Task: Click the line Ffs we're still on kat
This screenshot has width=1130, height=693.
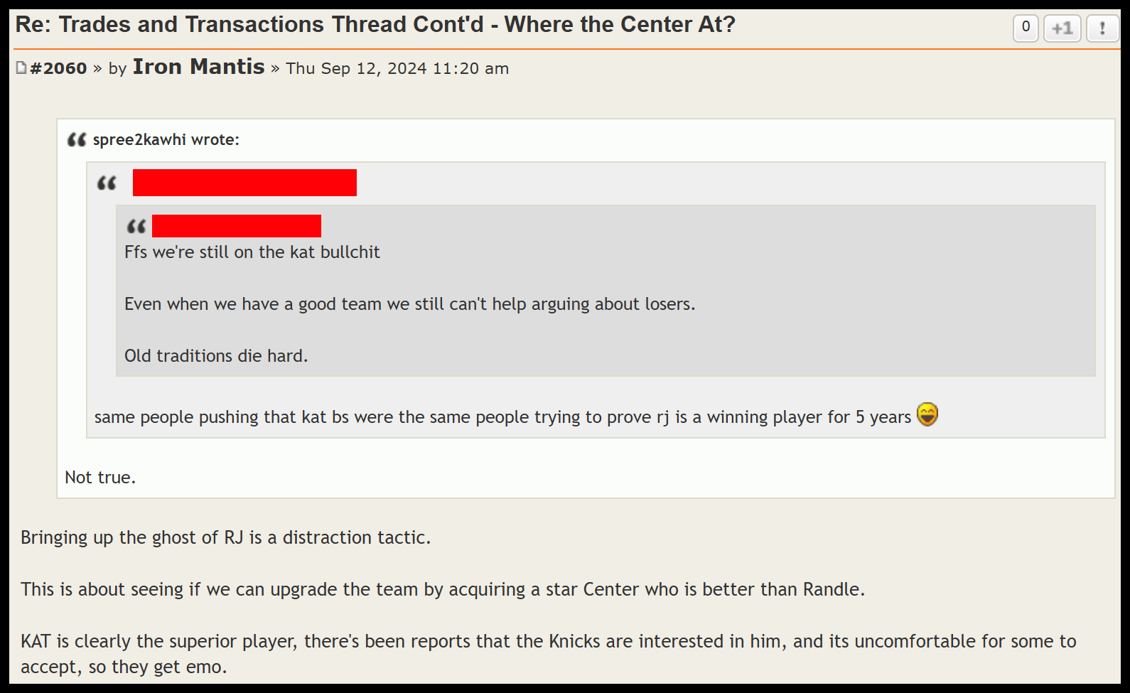Action: point(252,252)
